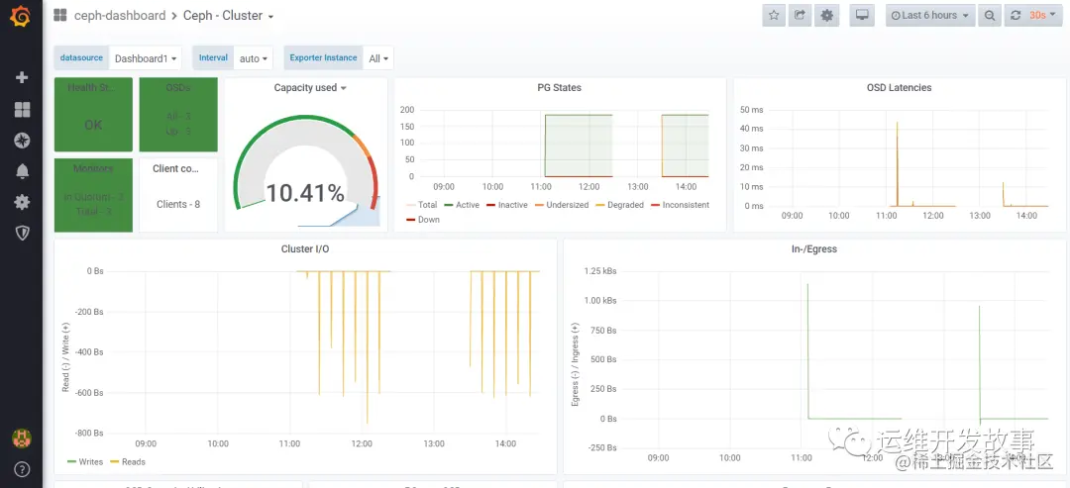Star this dashboard
The height and width of the screenshot is (488, 1070).
click(774, 15)
